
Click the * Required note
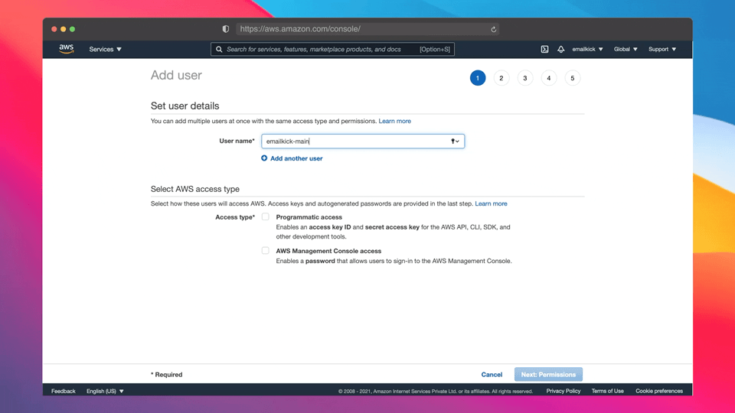(166, 375)
